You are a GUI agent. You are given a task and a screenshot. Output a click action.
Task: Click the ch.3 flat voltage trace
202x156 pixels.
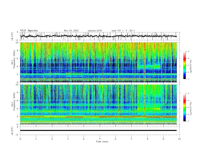(x=98, y=131)
